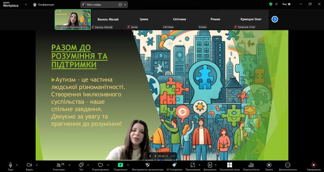Expand participants options arrow next to Участники
This screenshot has height=172, width=324.
(69, 165)
